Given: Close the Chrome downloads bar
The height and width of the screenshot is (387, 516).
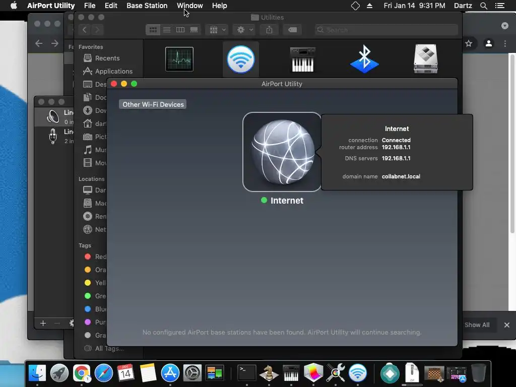Looking at the screenshot, I should 507,325.
